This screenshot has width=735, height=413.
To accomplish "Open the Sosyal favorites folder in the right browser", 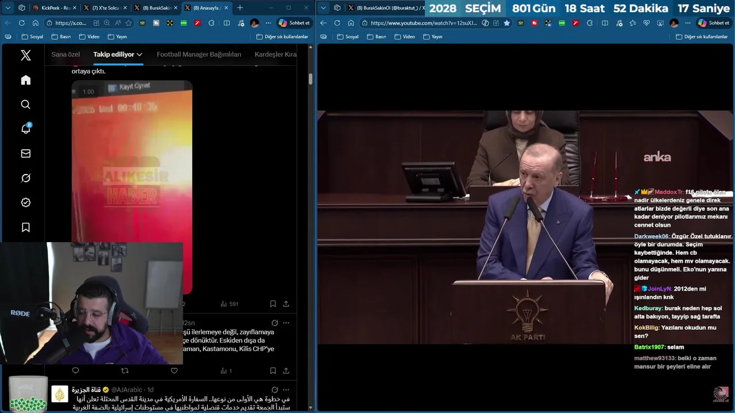I will click(347, 36).
